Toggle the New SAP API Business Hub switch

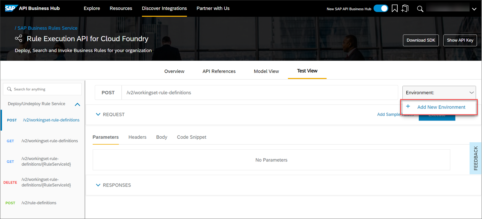[x=381, y=8]
